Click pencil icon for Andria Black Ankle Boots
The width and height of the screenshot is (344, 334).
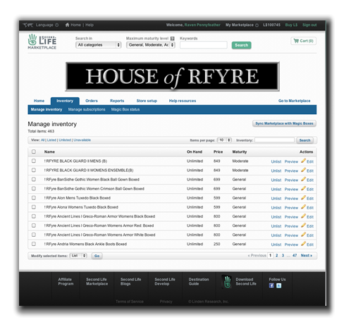pyautogui.click(x=303, y=244)
